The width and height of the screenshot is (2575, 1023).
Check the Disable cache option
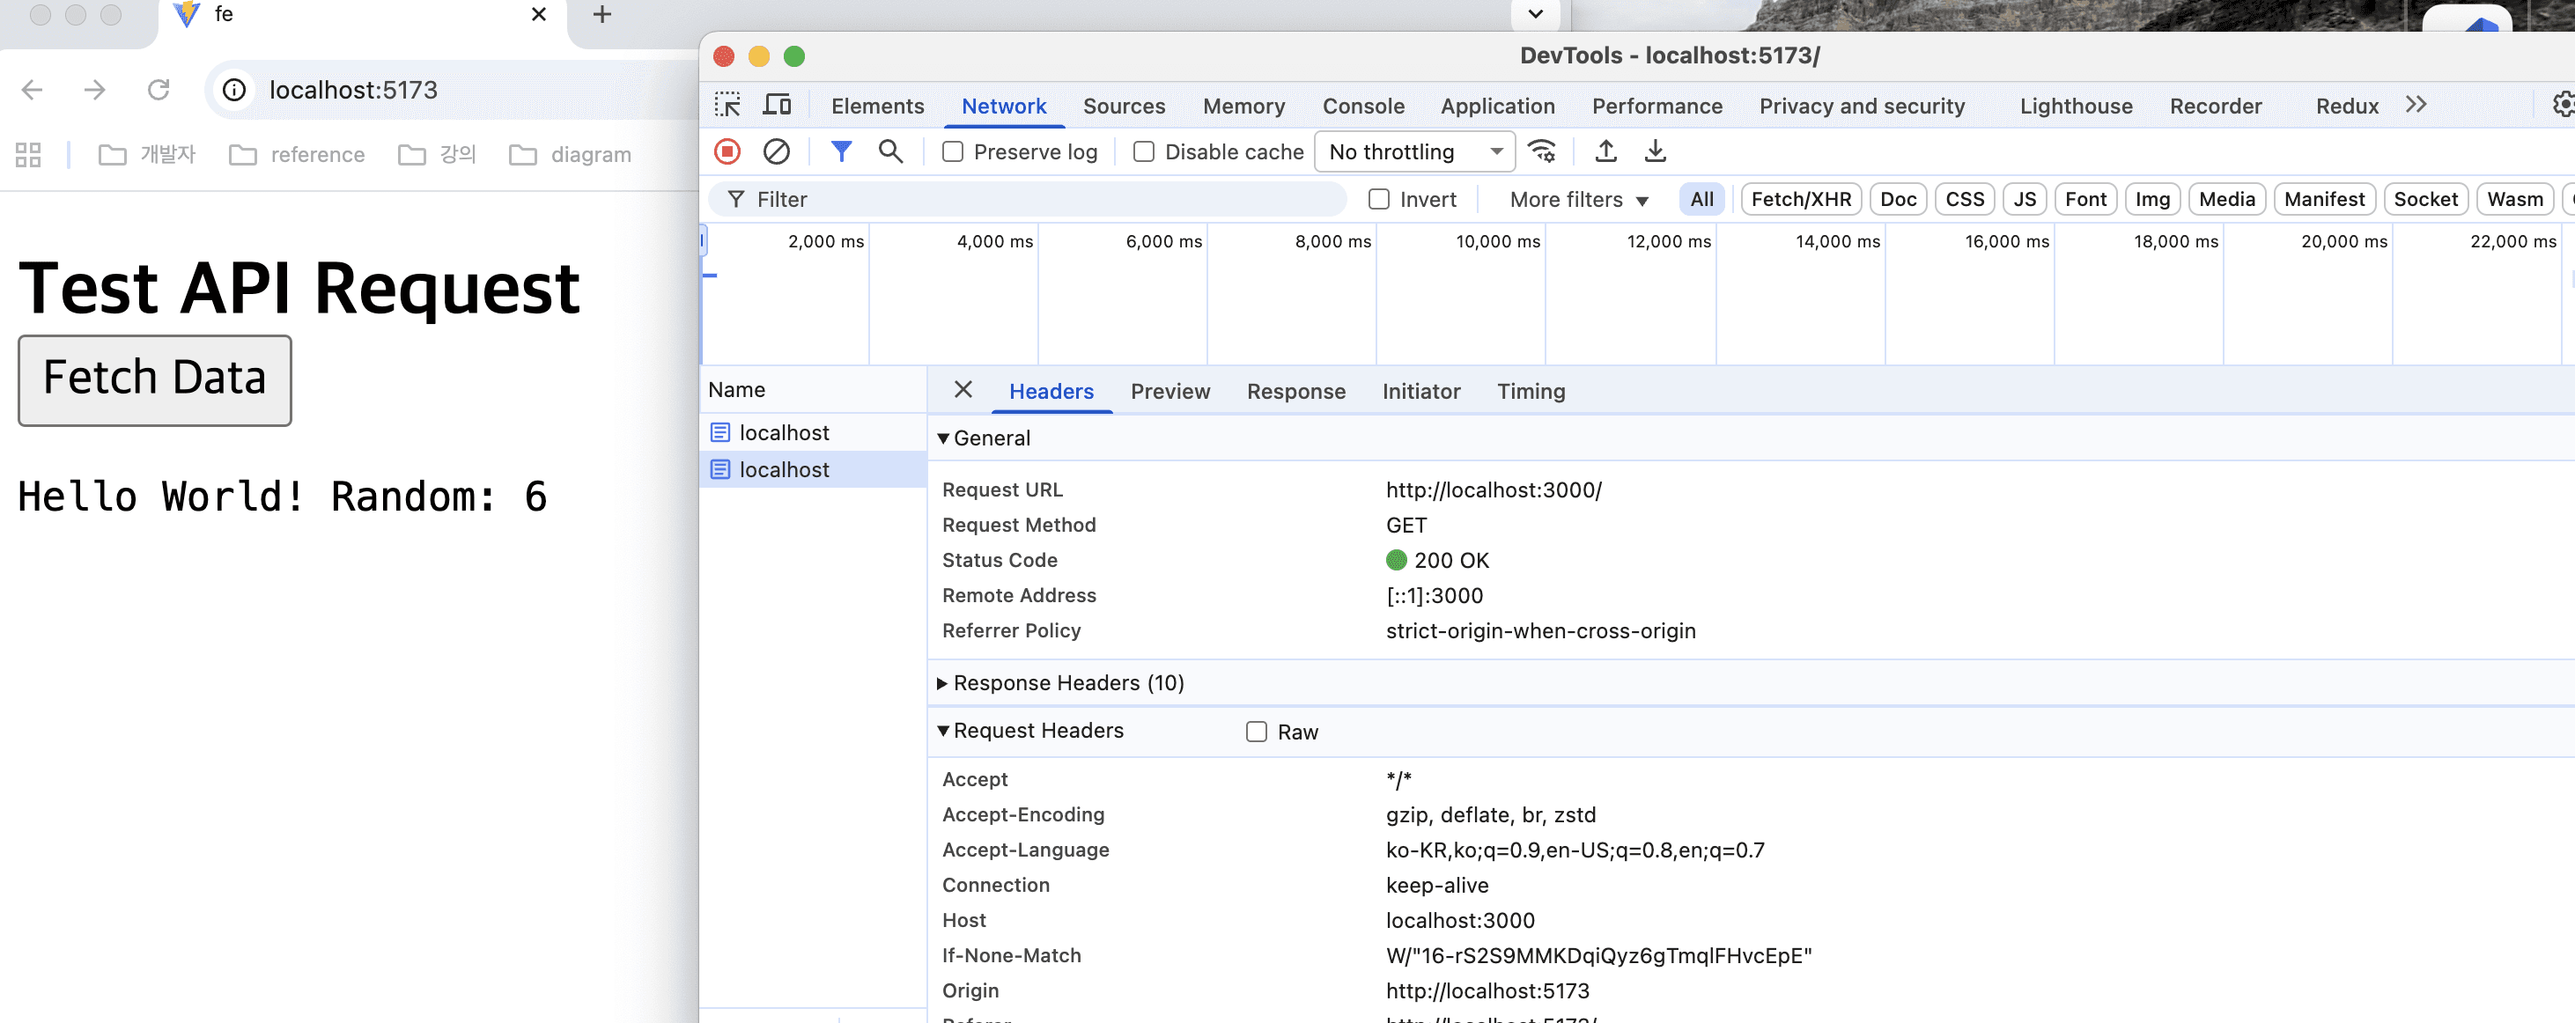pos(1144,151)
